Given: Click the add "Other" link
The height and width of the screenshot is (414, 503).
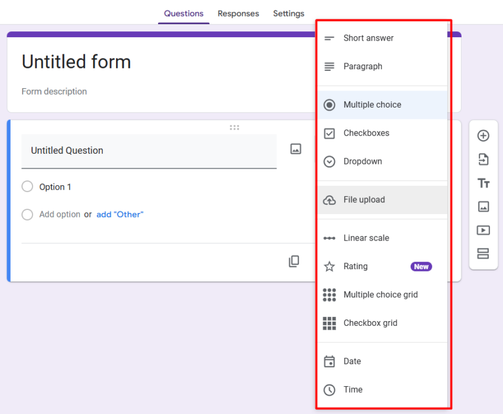Looking at the screenshot, I should pyautogui.click(x=120, y=215).
